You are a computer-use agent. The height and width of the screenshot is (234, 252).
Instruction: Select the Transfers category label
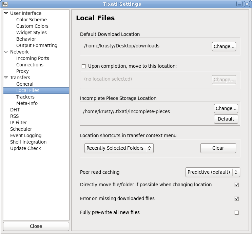point(20,78)
